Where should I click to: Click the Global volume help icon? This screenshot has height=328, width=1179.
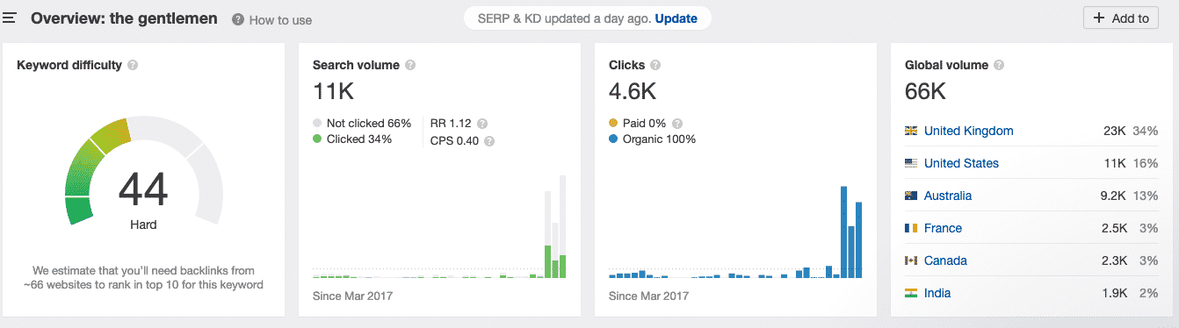tap(999, 65)
